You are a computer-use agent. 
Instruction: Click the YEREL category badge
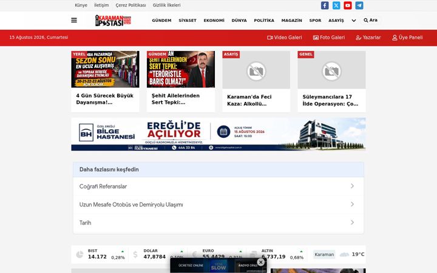pyautogui.click(x=79, y=55)
